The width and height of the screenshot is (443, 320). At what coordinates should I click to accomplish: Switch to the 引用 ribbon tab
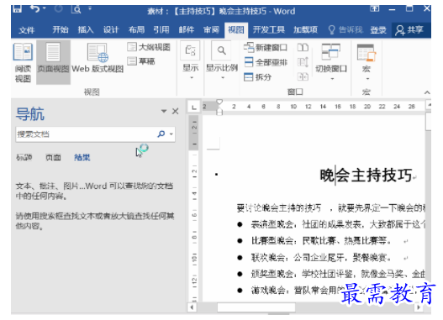pyautogui.click(x=161, y=29)
